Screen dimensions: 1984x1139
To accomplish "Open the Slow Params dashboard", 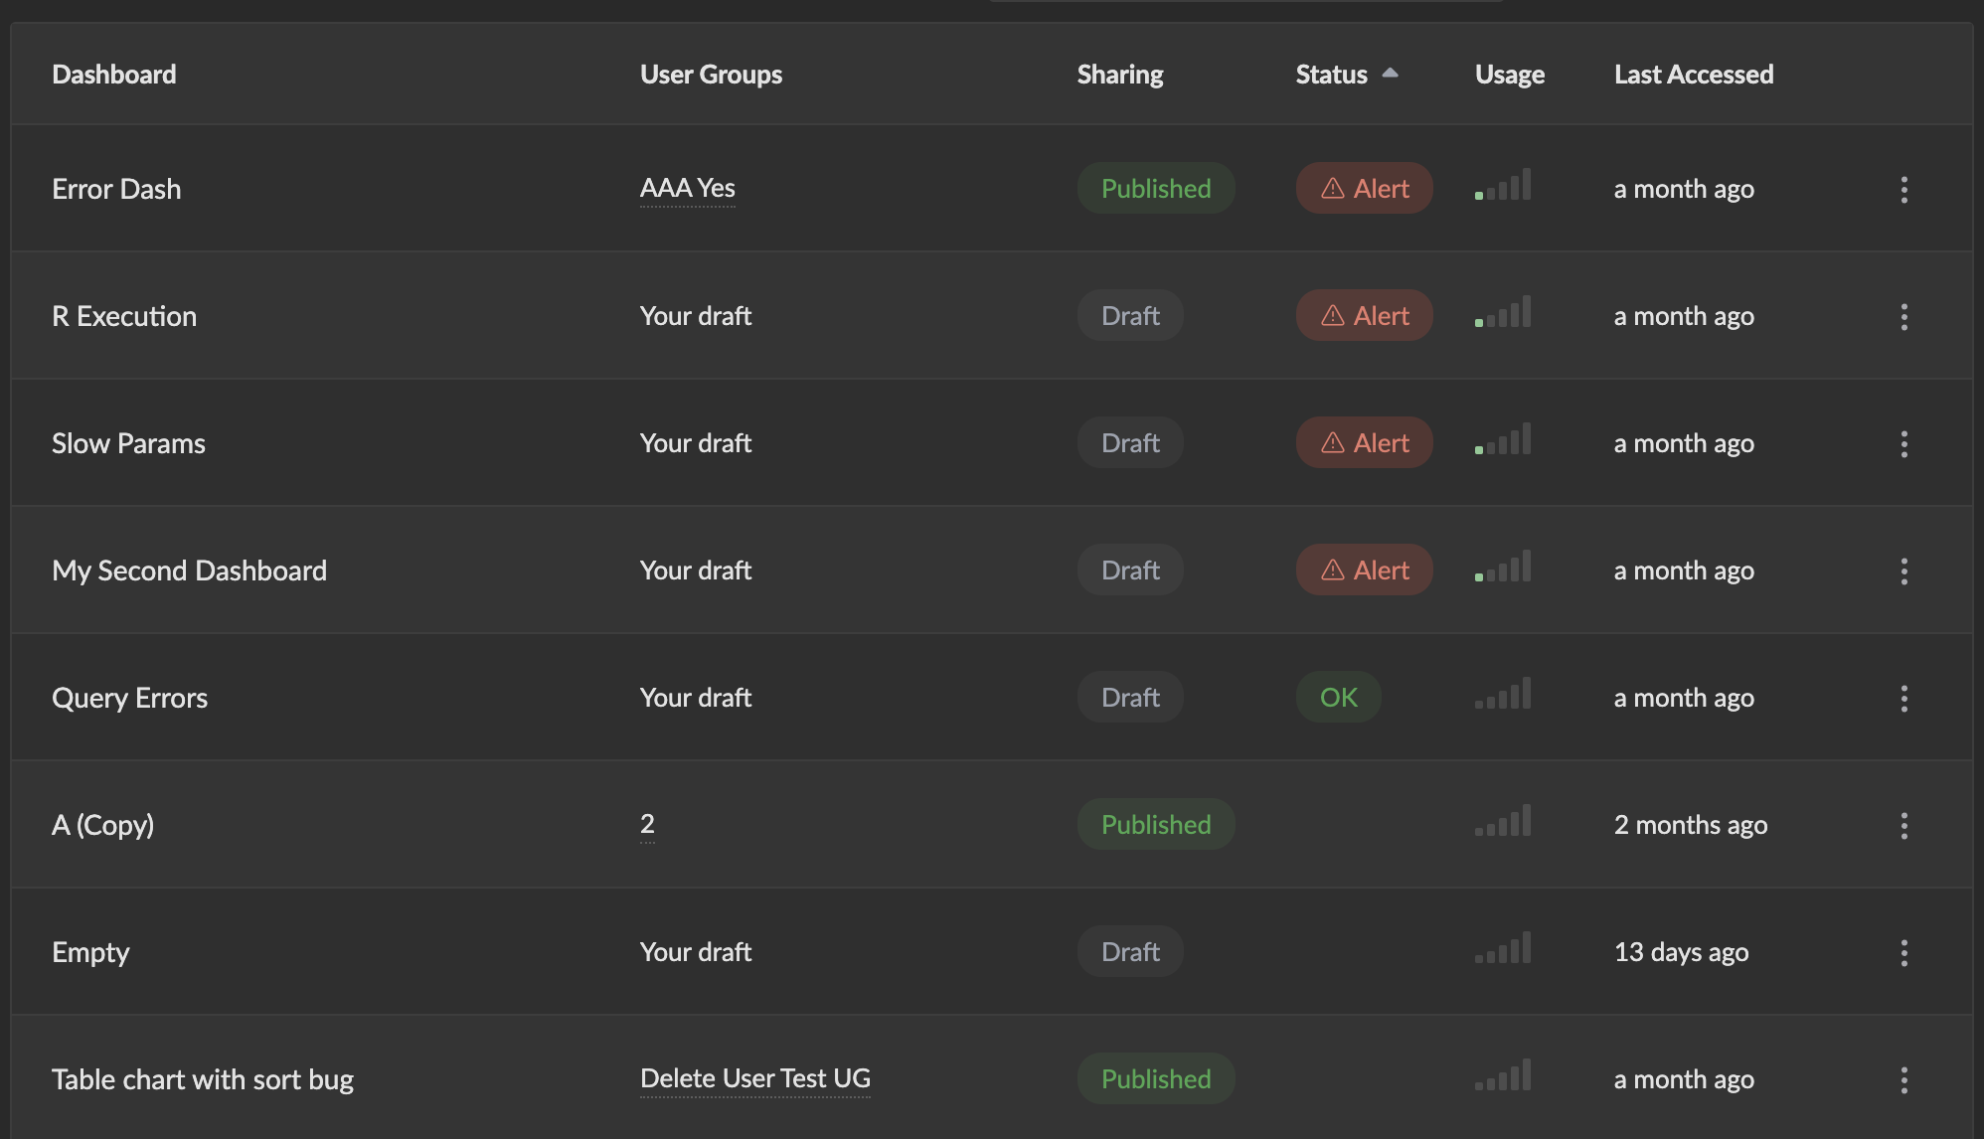I will pyautogui.click(x=128, y=443).
